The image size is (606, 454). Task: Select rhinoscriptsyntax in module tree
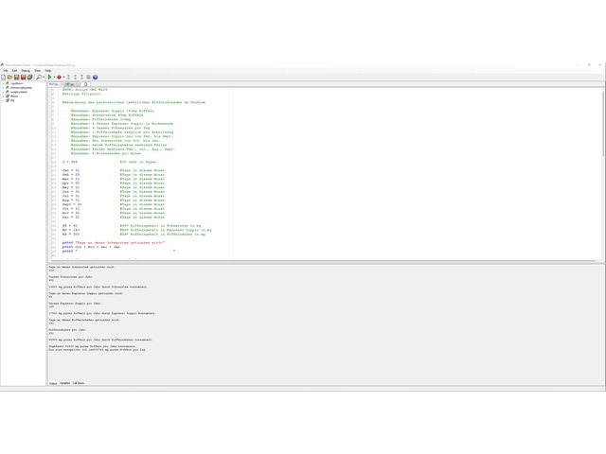21,88
